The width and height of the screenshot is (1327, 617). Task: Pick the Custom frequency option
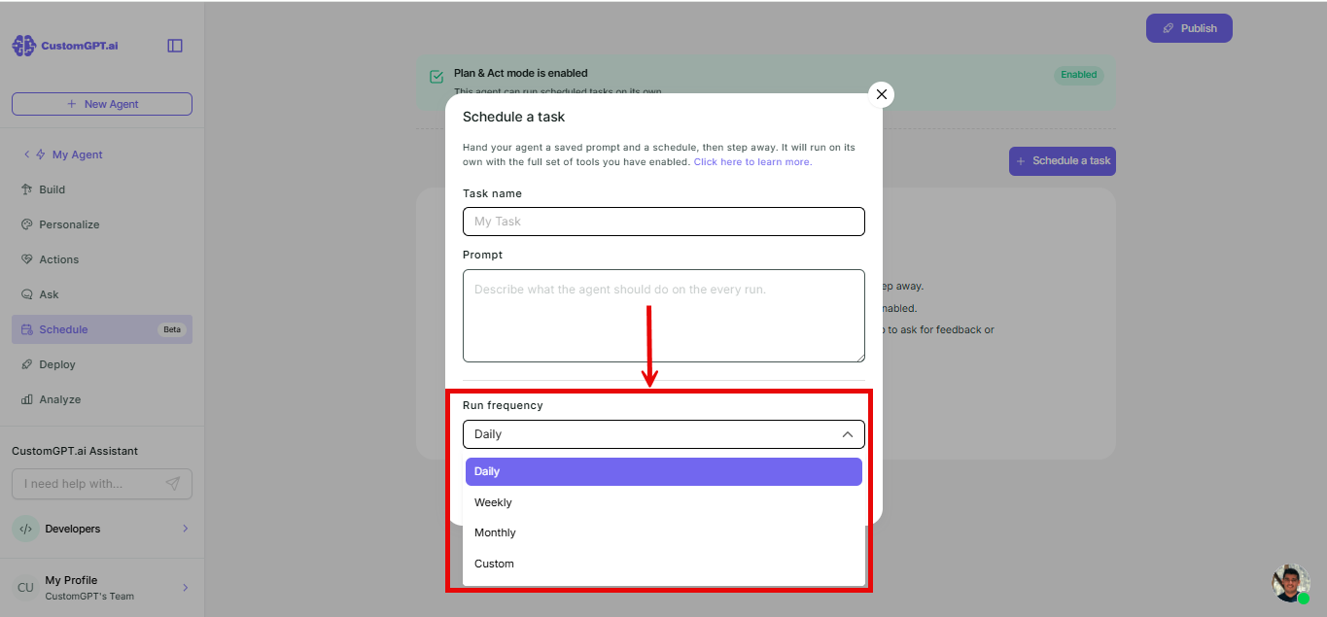[x=664, y=564]
